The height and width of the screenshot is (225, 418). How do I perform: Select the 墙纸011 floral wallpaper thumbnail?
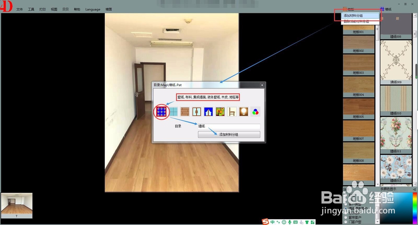pos(396,135)
